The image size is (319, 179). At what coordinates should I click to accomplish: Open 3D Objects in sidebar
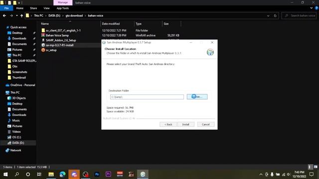19,98
